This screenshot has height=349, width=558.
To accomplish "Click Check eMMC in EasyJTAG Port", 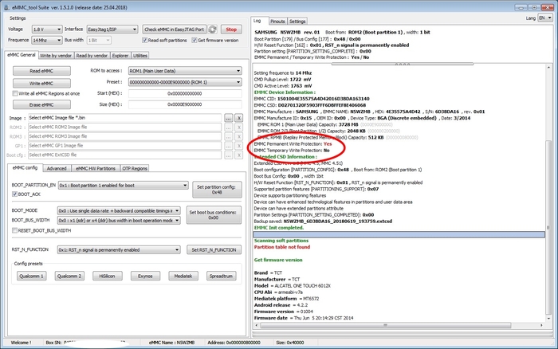I will [x=175, y=29].
